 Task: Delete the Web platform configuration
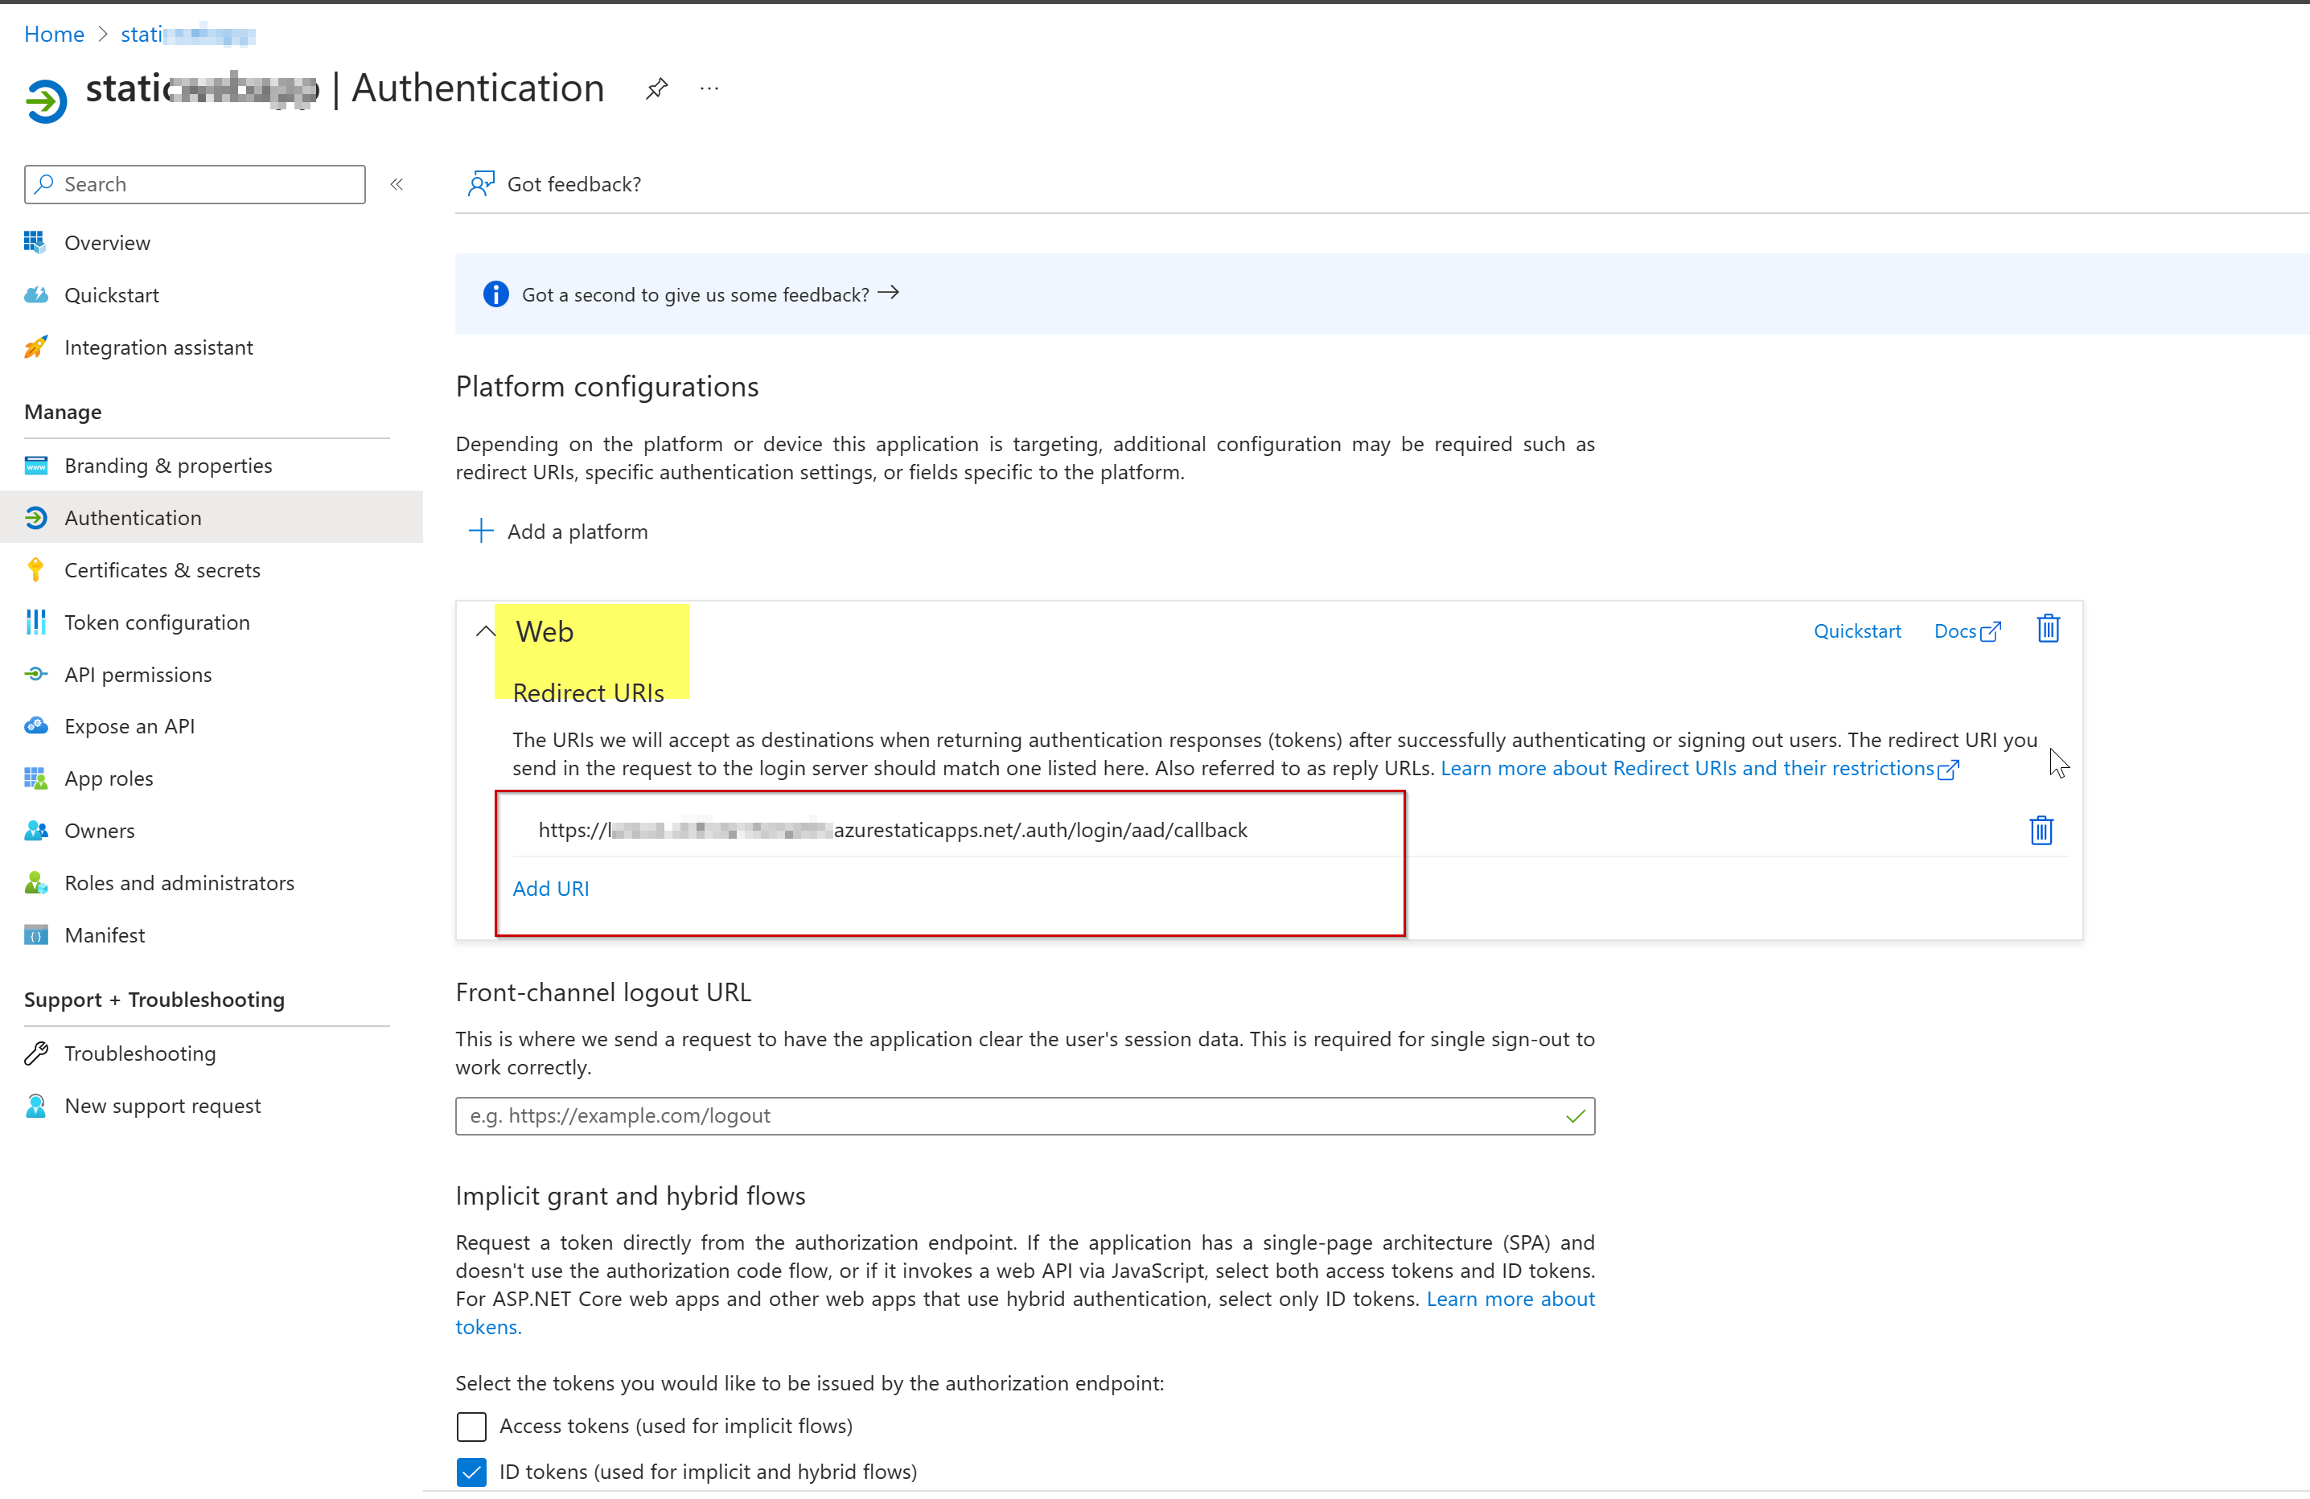(x=2048, y=630)
